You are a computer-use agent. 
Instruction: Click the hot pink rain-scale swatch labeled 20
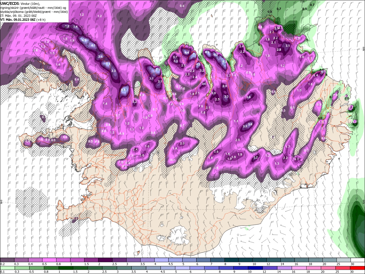[x=328, y=268]
